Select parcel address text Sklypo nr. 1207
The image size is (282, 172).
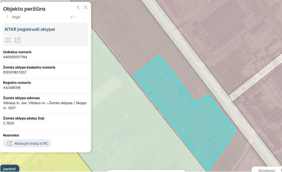point(45,105)
